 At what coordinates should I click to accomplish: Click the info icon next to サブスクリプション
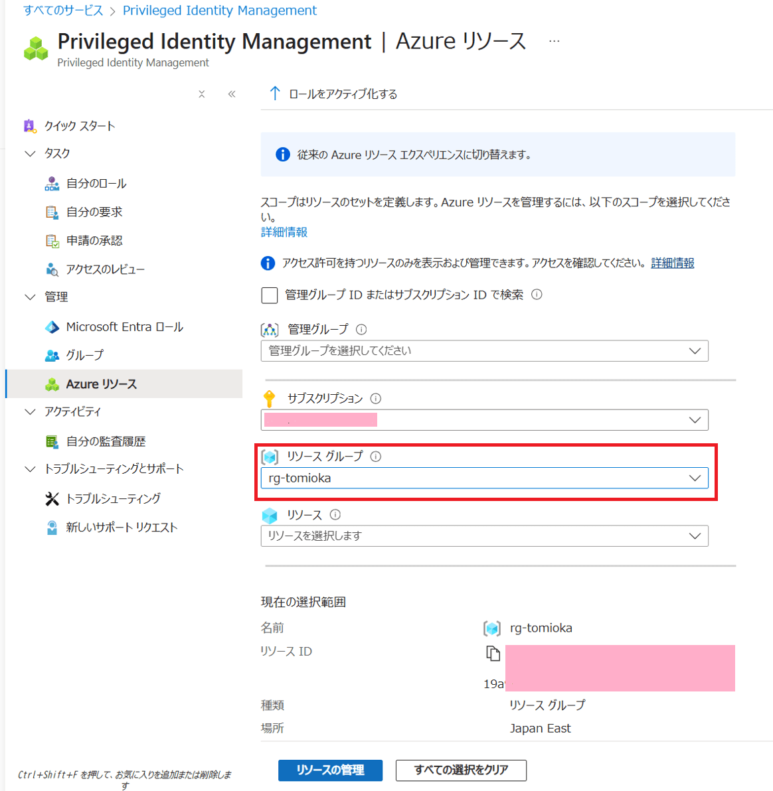point(376,399)
